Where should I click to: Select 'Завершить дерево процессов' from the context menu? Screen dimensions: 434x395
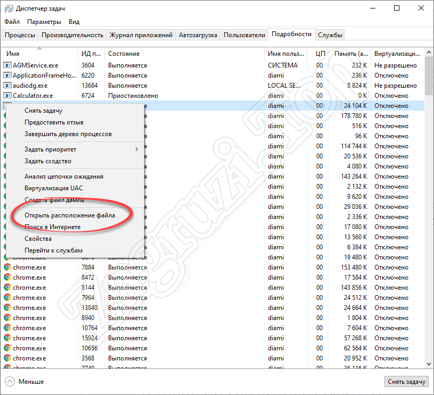click(68, 134)
